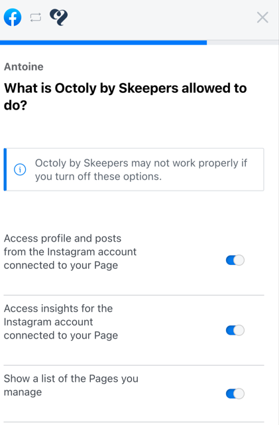Click the Facebook logo icon

13,17
